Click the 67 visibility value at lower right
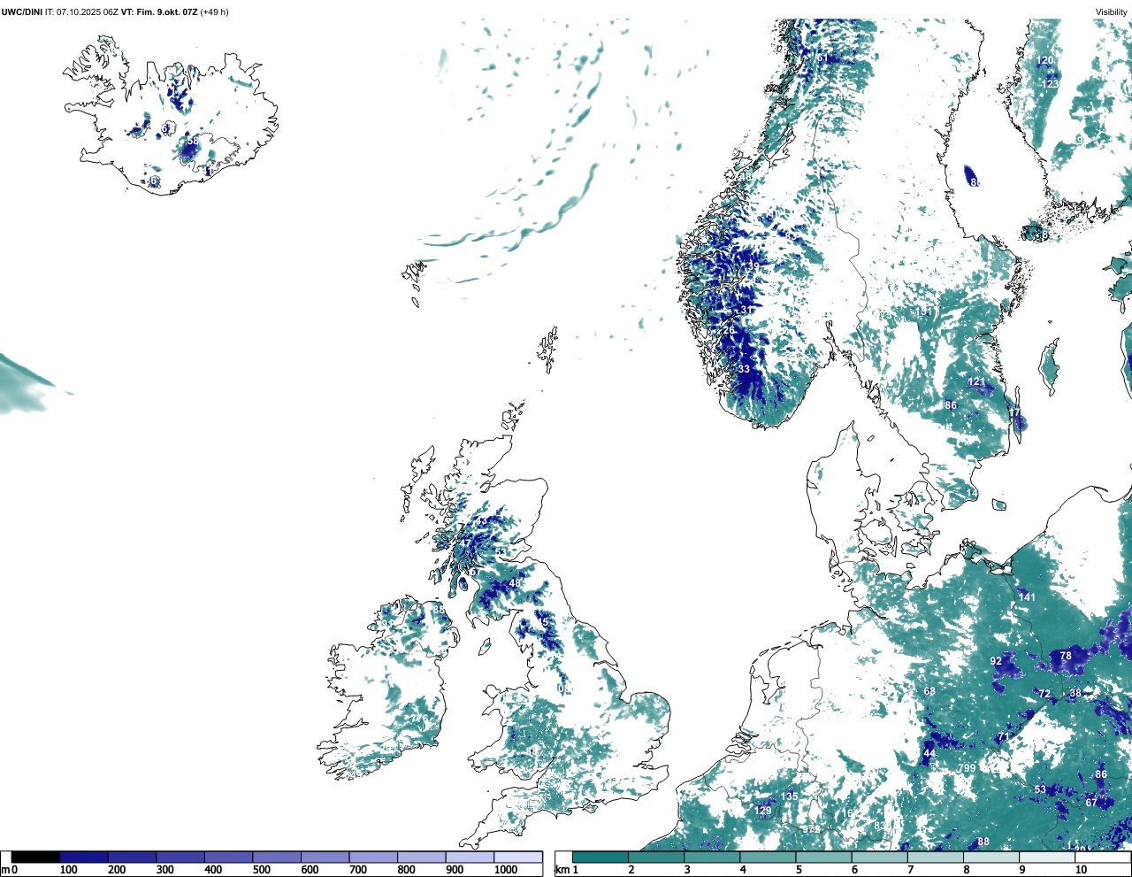 coord(1091,803)
